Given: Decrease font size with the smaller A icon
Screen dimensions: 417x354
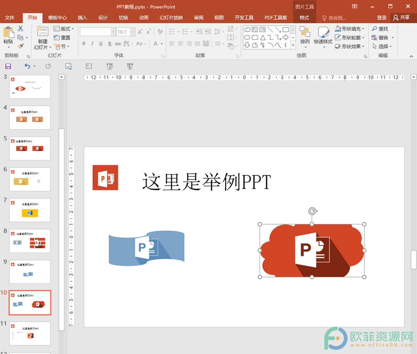Looking at the screenshot, I should click(149, 32).
